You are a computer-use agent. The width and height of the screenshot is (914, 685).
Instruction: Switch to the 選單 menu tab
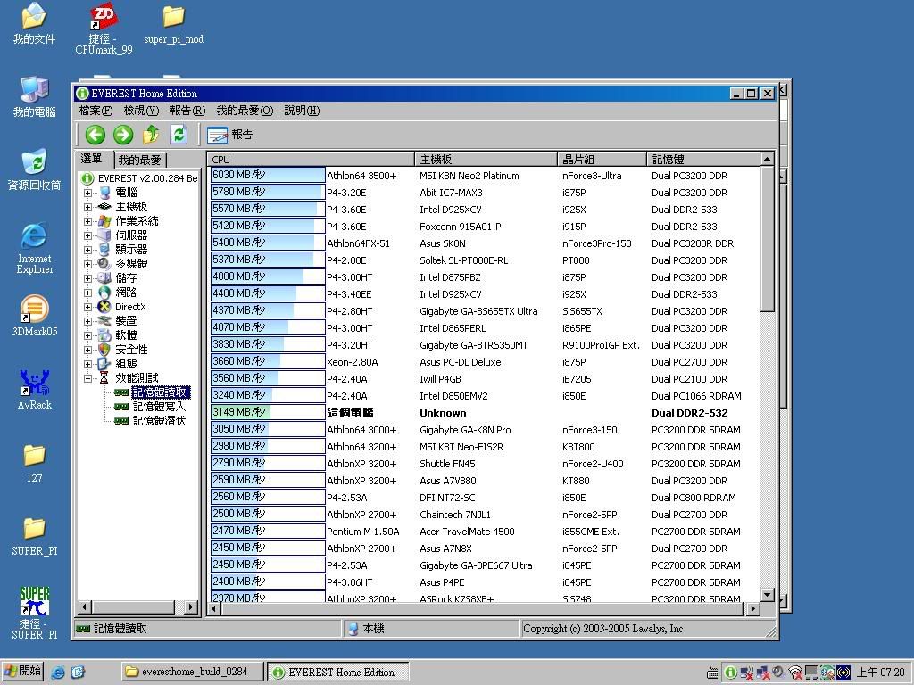(x=92, y=159)
